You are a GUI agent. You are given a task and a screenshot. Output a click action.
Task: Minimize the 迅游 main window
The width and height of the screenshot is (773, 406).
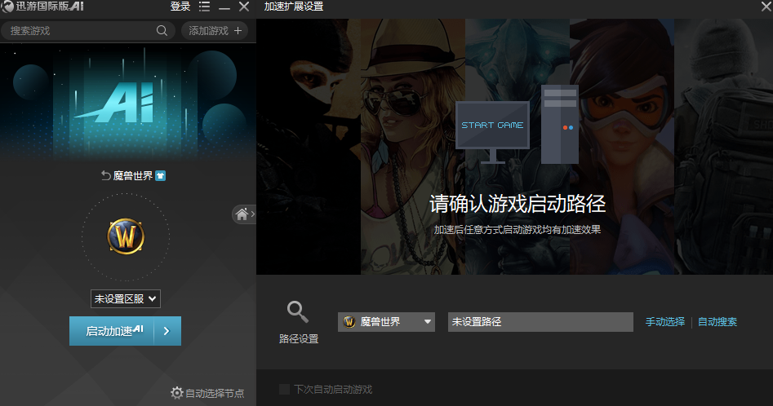click(224, 8)
